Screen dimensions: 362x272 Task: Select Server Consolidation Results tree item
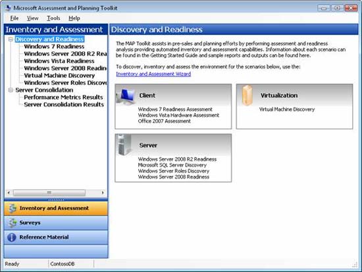(x=64, y=105)
